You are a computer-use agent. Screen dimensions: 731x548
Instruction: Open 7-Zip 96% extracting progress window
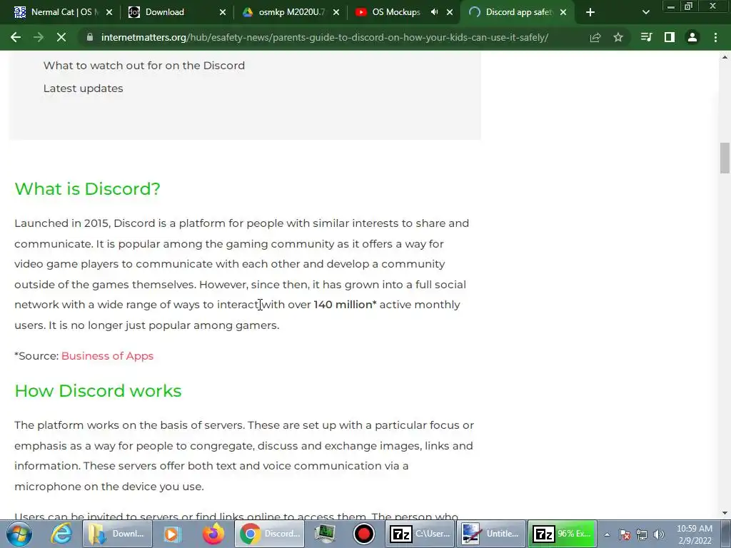coord(563,534)
